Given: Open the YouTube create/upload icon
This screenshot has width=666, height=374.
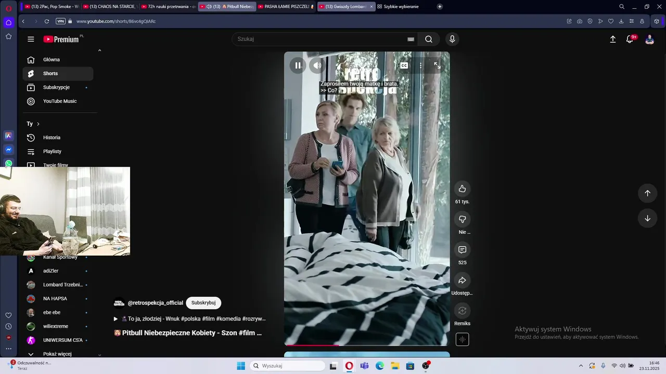Looking at the screenshot, I should click(613, 39).
